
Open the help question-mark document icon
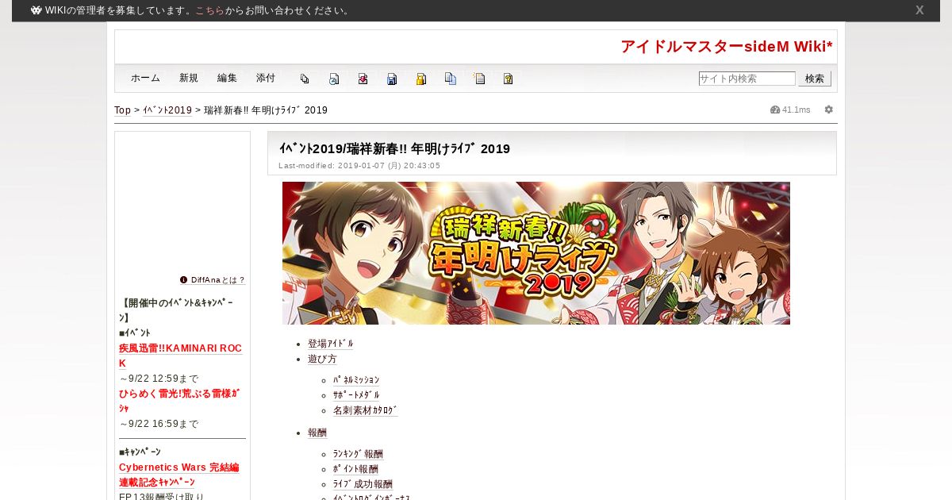(509, 79)
